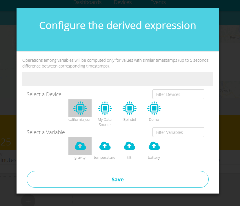This screenshot has width=240, height=206.
Task: Pick the Demo device chip icon
Action: [154, 108]
